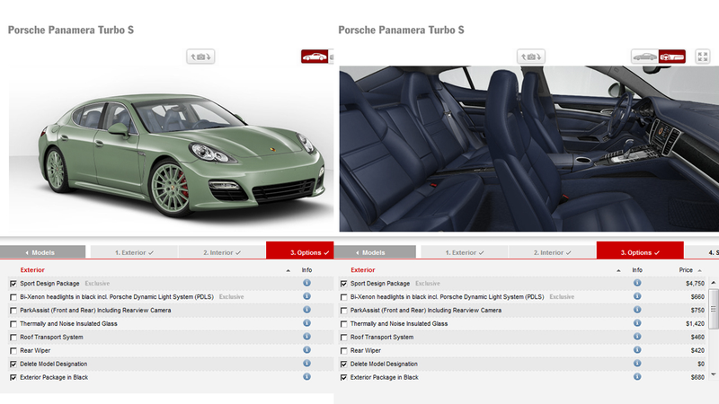Open info for ParkAssist, right panel
Screen dimensions: 719x404
(637, 310)
